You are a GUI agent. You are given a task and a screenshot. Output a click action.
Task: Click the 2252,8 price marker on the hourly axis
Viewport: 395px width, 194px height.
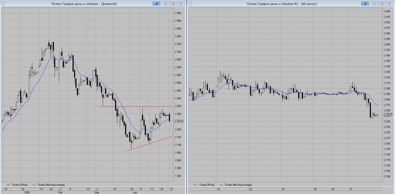point(388,114)
